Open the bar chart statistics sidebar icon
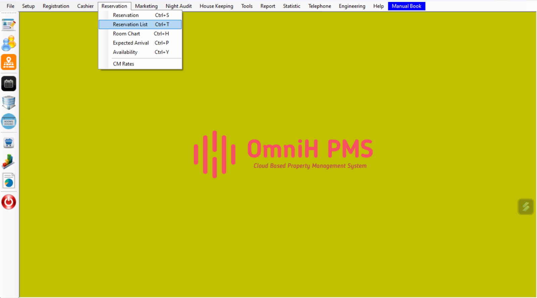 [x=9, y=161]
